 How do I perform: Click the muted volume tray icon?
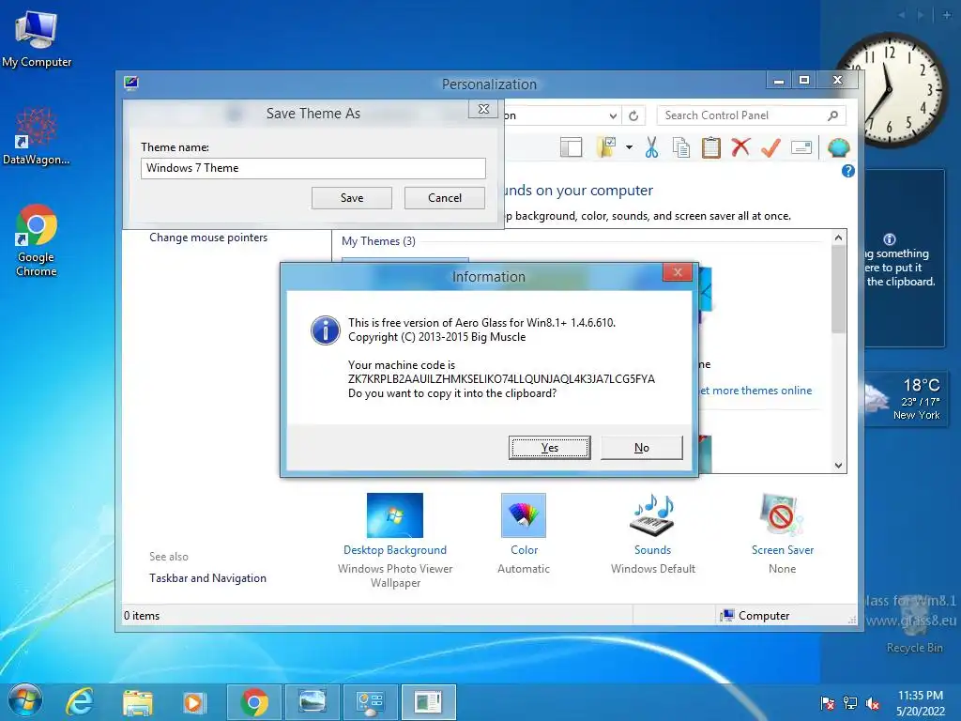pos(873,702)
